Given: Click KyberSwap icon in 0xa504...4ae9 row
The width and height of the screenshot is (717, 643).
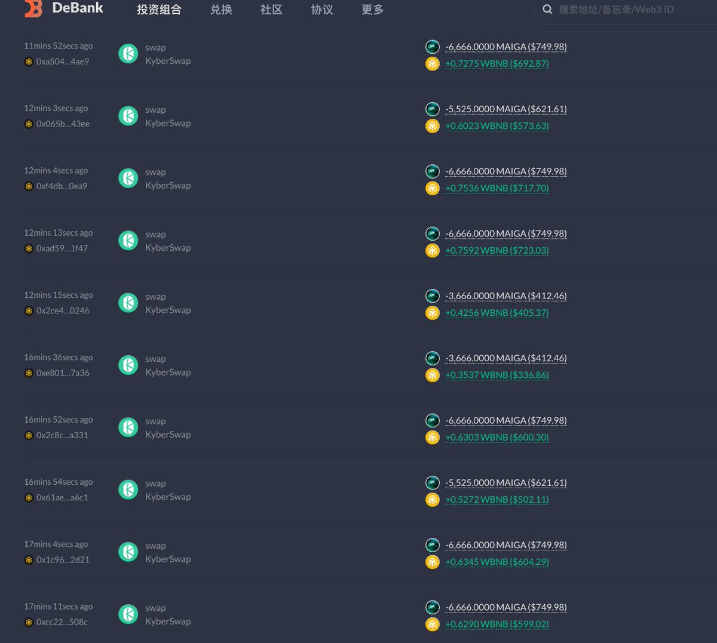Looking at the screenshot, I should pos(128,54).
